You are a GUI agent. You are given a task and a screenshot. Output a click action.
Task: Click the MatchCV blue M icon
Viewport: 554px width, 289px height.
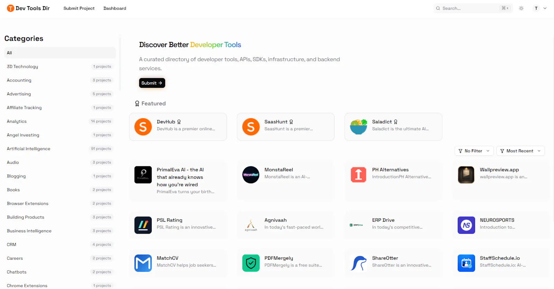(x=143, y=263)
